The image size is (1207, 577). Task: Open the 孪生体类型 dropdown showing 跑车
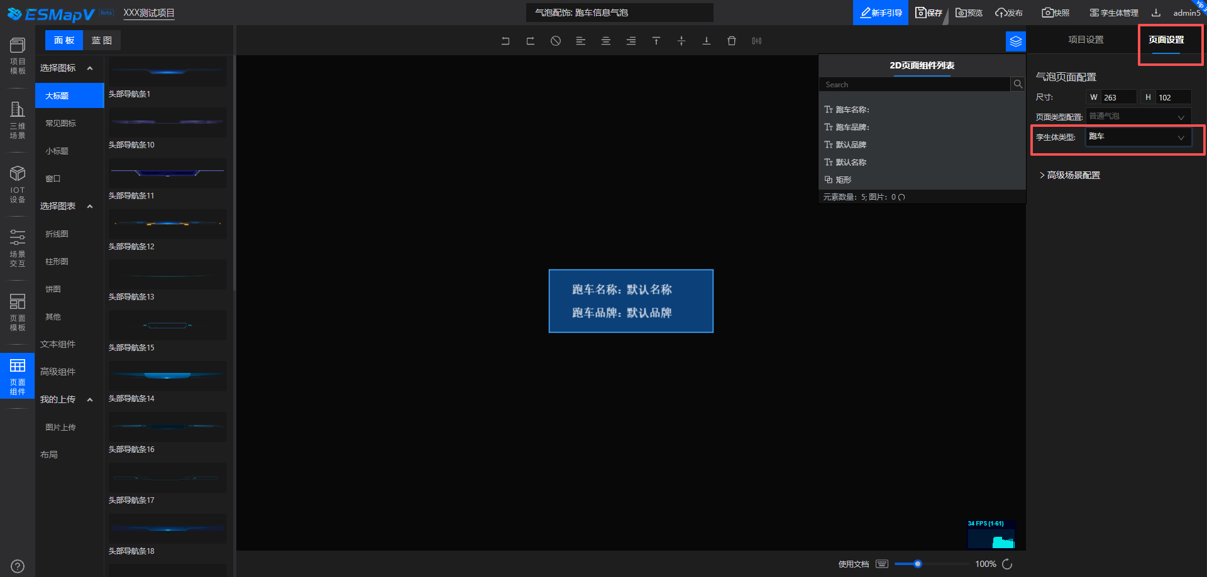coord(1138,137)
